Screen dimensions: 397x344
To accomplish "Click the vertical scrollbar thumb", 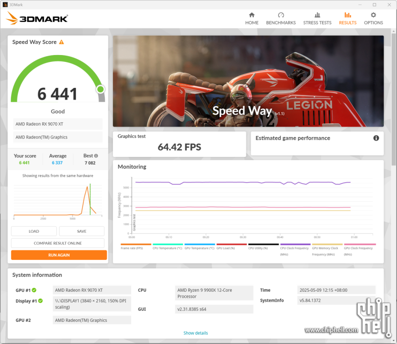I will point(393,100).
